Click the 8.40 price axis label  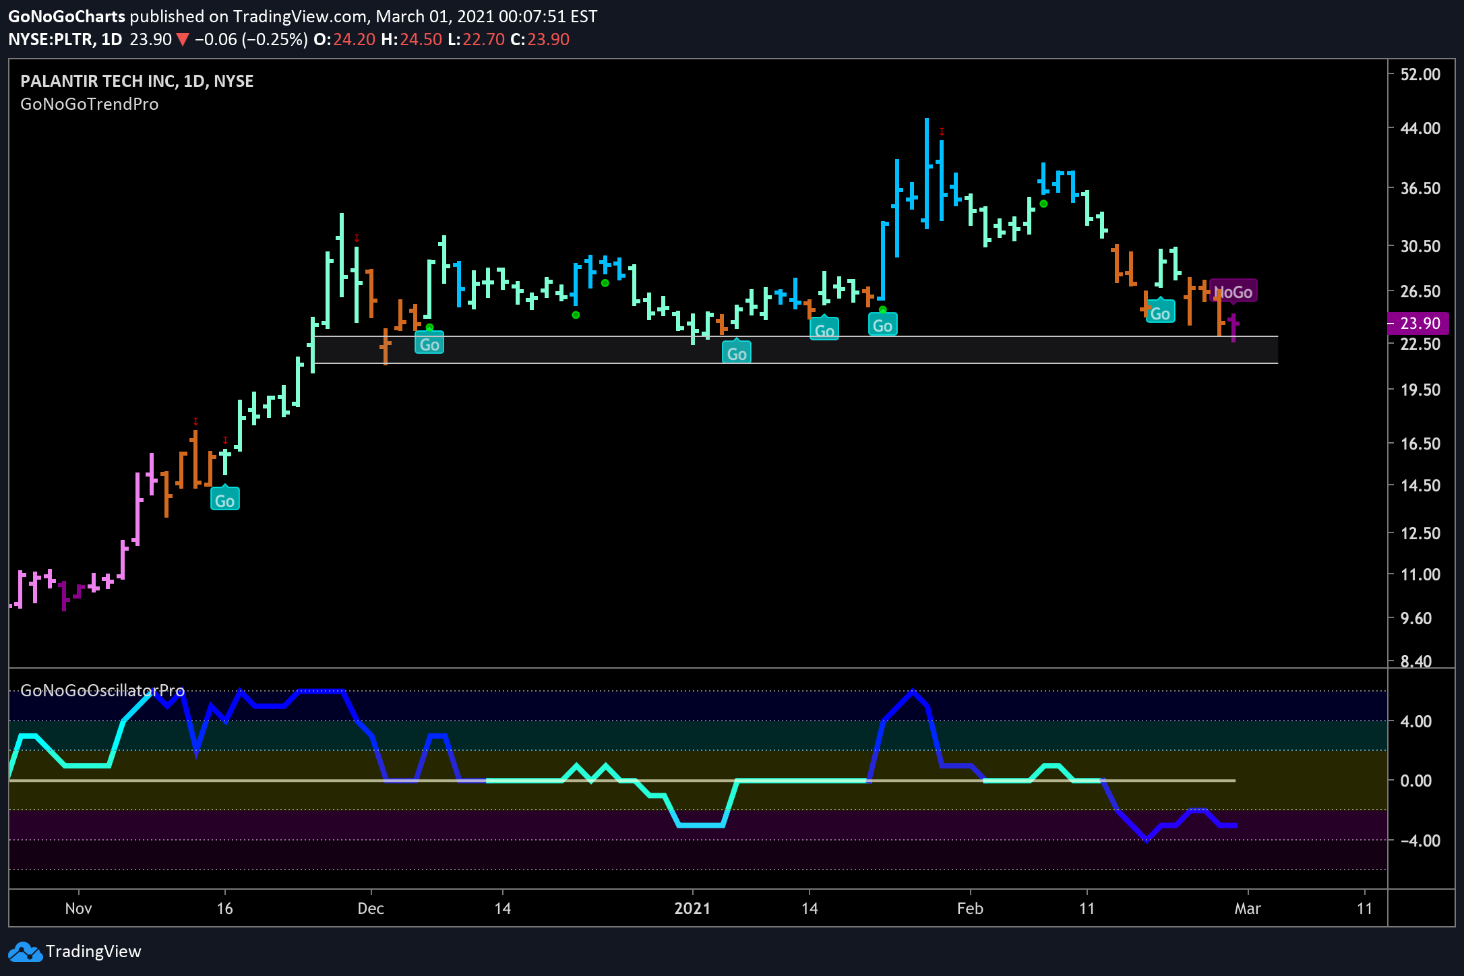click(1416, 661)
